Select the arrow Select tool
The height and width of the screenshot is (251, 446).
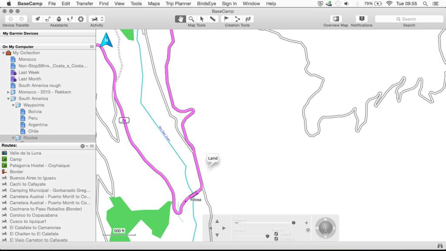click(202, 19)
